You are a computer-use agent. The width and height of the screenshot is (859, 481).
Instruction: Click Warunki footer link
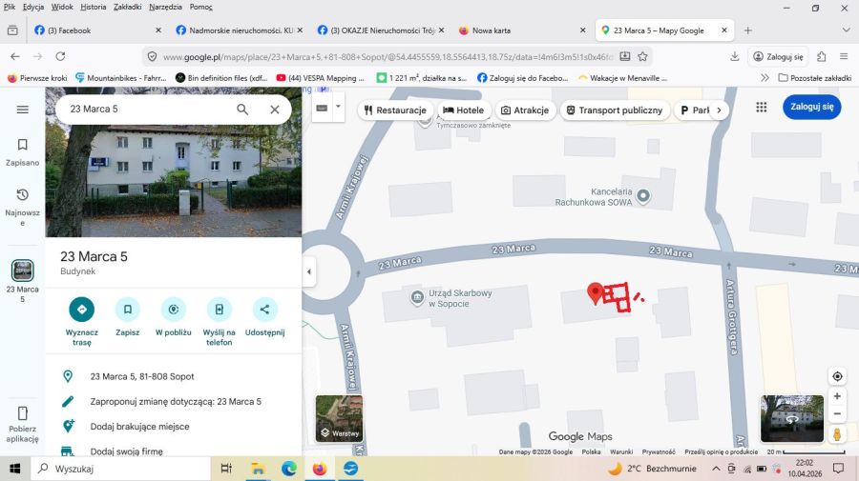[621, 452]
